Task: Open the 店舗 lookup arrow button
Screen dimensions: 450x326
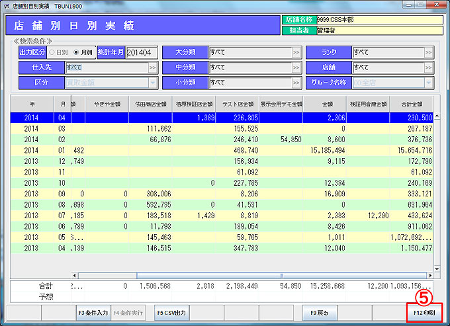Action: pyautogui.click(x=429, y=67)
